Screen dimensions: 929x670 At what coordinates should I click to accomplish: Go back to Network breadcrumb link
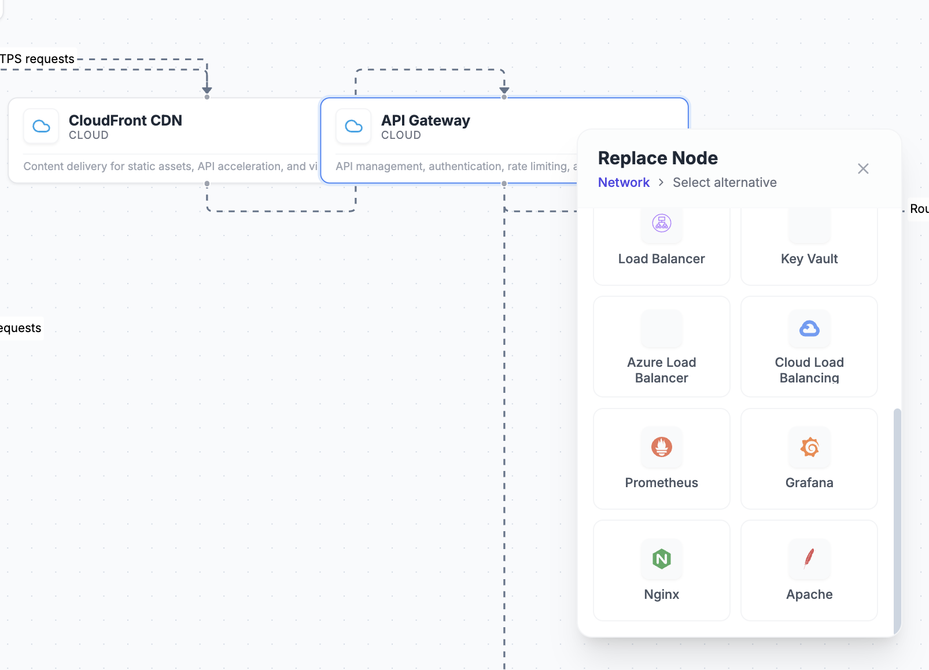[x=624, y=182]
